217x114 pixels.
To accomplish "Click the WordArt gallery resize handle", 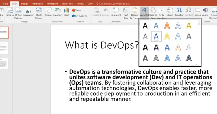I will [x=197, y=64].
